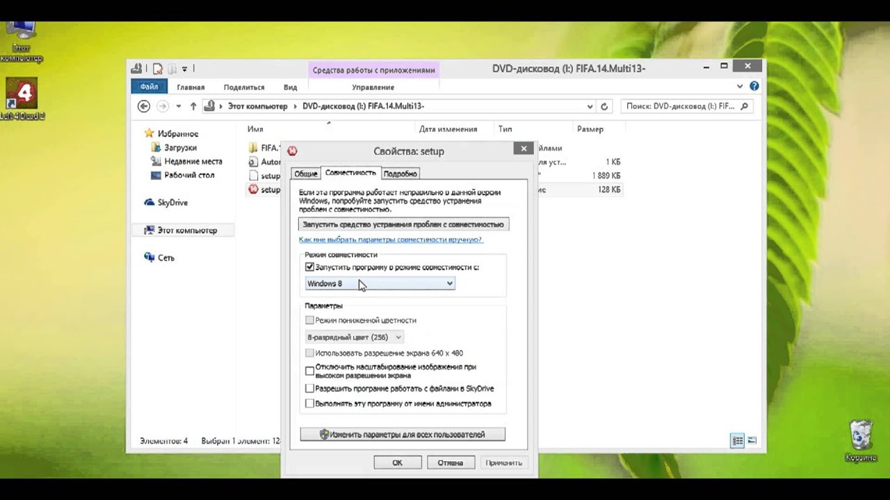890x500 pixels.
Task: Open the Поделиться ribbon tab
Action: tap(244, 87)
